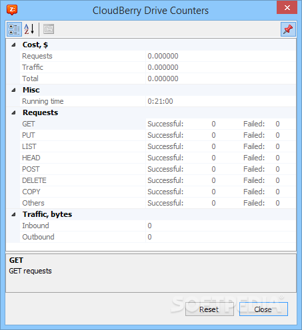
Task: Select the LIST requests row
Action: (x=158, y=146)
